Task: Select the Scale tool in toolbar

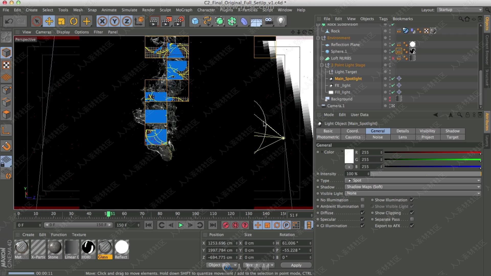Action: 61,21
